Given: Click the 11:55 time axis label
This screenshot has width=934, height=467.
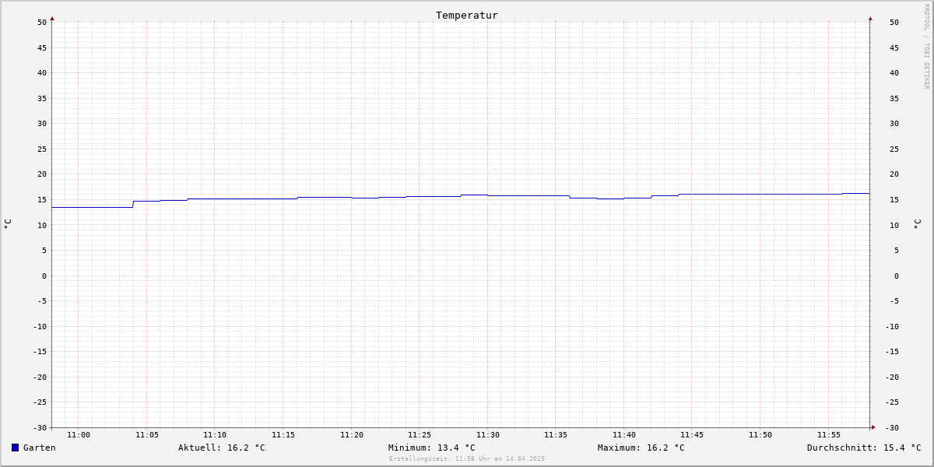Looking at the screenshot, I should coord(829,435).
